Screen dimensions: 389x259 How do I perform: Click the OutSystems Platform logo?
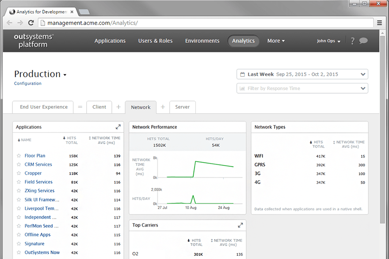coord(34,41)
